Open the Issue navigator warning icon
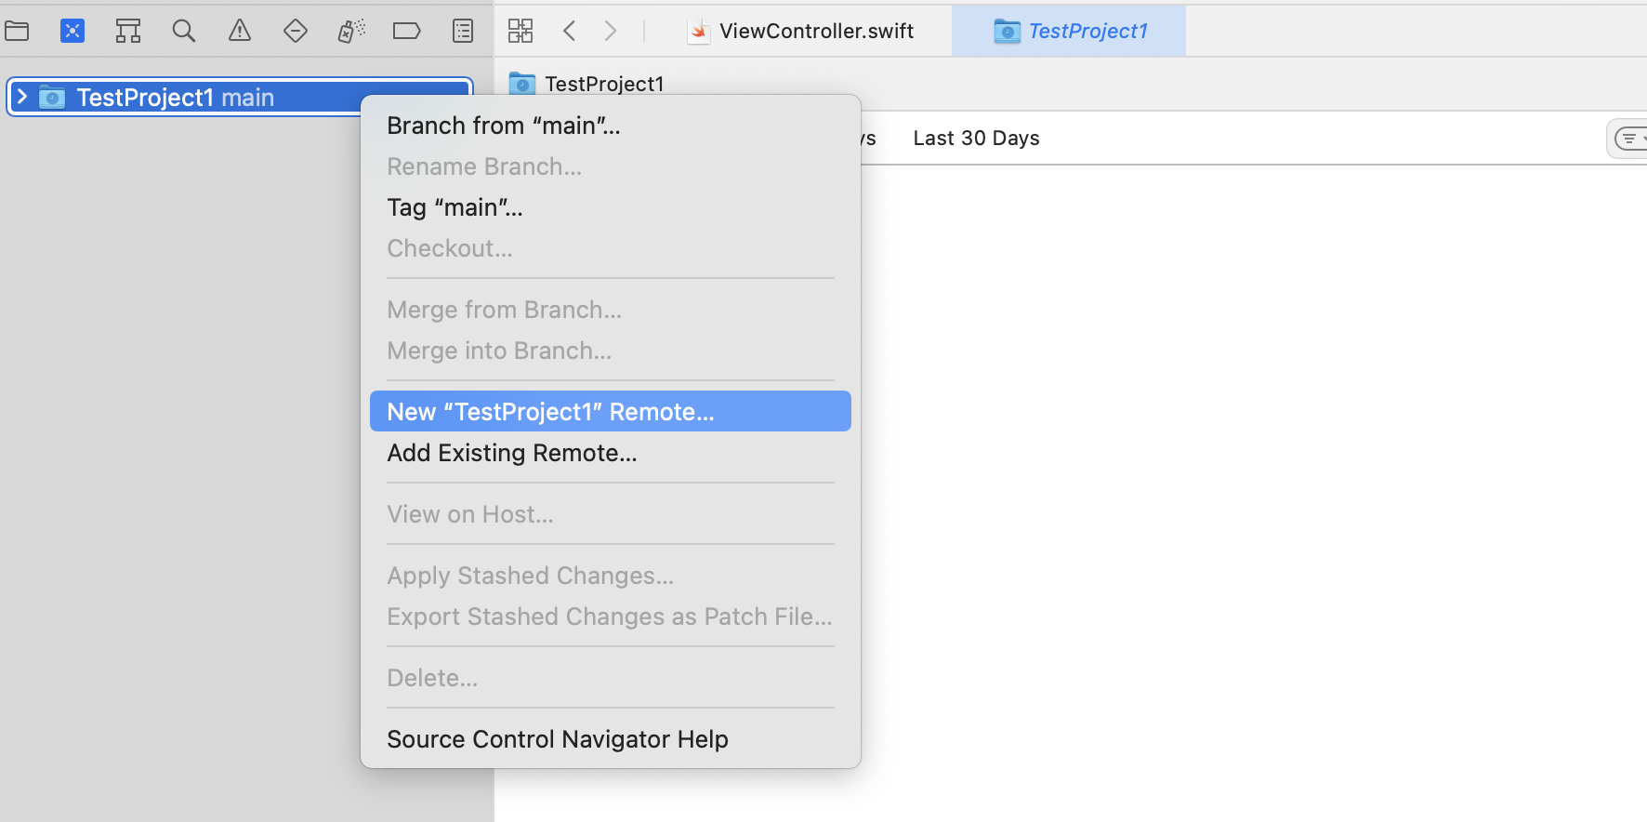 (x=240, y=31)
